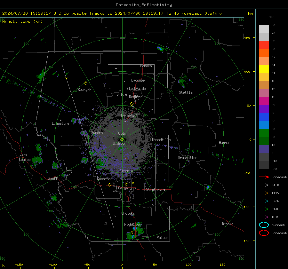288x269 pixels.
Task: Click the Innisfail map label
Action: click(x=129, y=116)
